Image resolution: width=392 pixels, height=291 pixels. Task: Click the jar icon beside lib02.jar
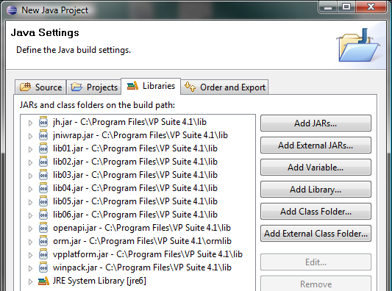(x=43, y=162)
